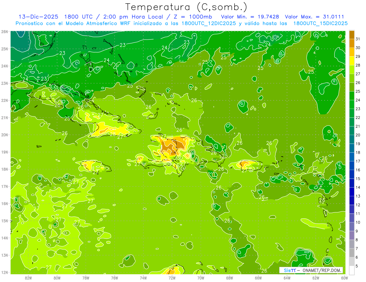The height and width of the screenshot is (282, 366).
Task: Click the "78W" longitude axis label
Action: pyautogui.click(x=86, y=278)
